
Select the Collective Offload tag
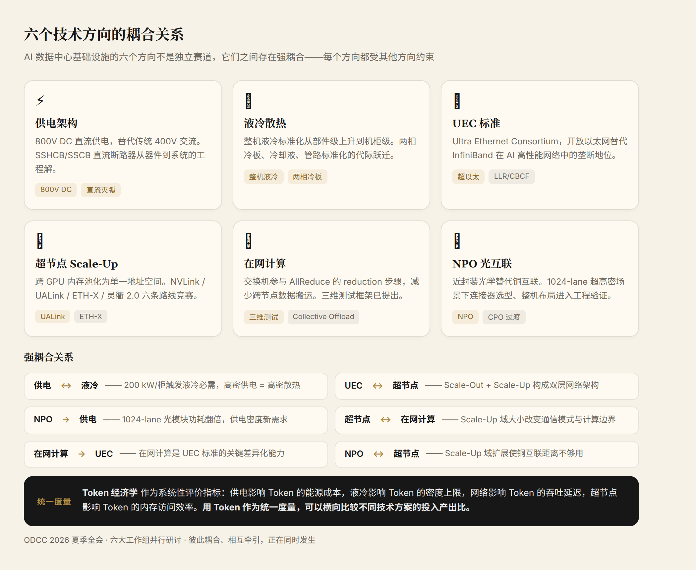point(323,317)
